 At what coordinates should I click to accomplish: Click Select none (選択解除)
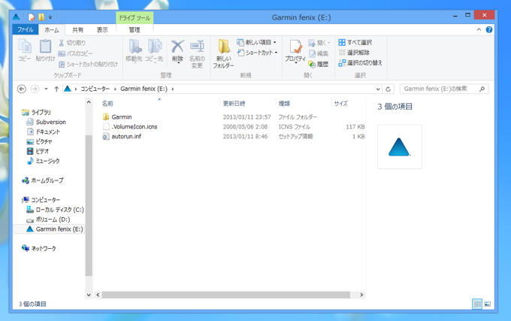pos(354,53)
